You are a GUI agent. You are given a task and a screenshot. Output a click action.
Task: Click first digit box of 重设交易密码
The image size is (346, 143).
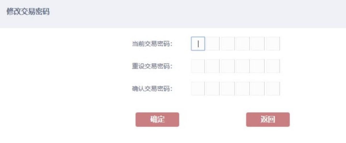click(x=198, y=66)
